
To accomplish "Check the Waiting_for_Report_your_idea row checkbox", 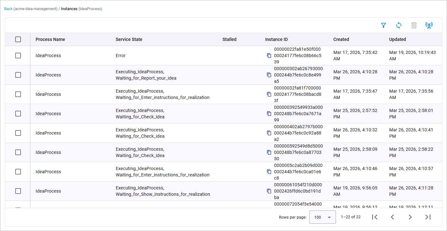I will [18, 75].
